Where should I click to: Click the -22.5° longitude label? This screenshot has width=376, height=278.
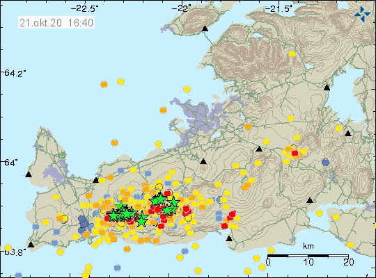click(85, 9)
